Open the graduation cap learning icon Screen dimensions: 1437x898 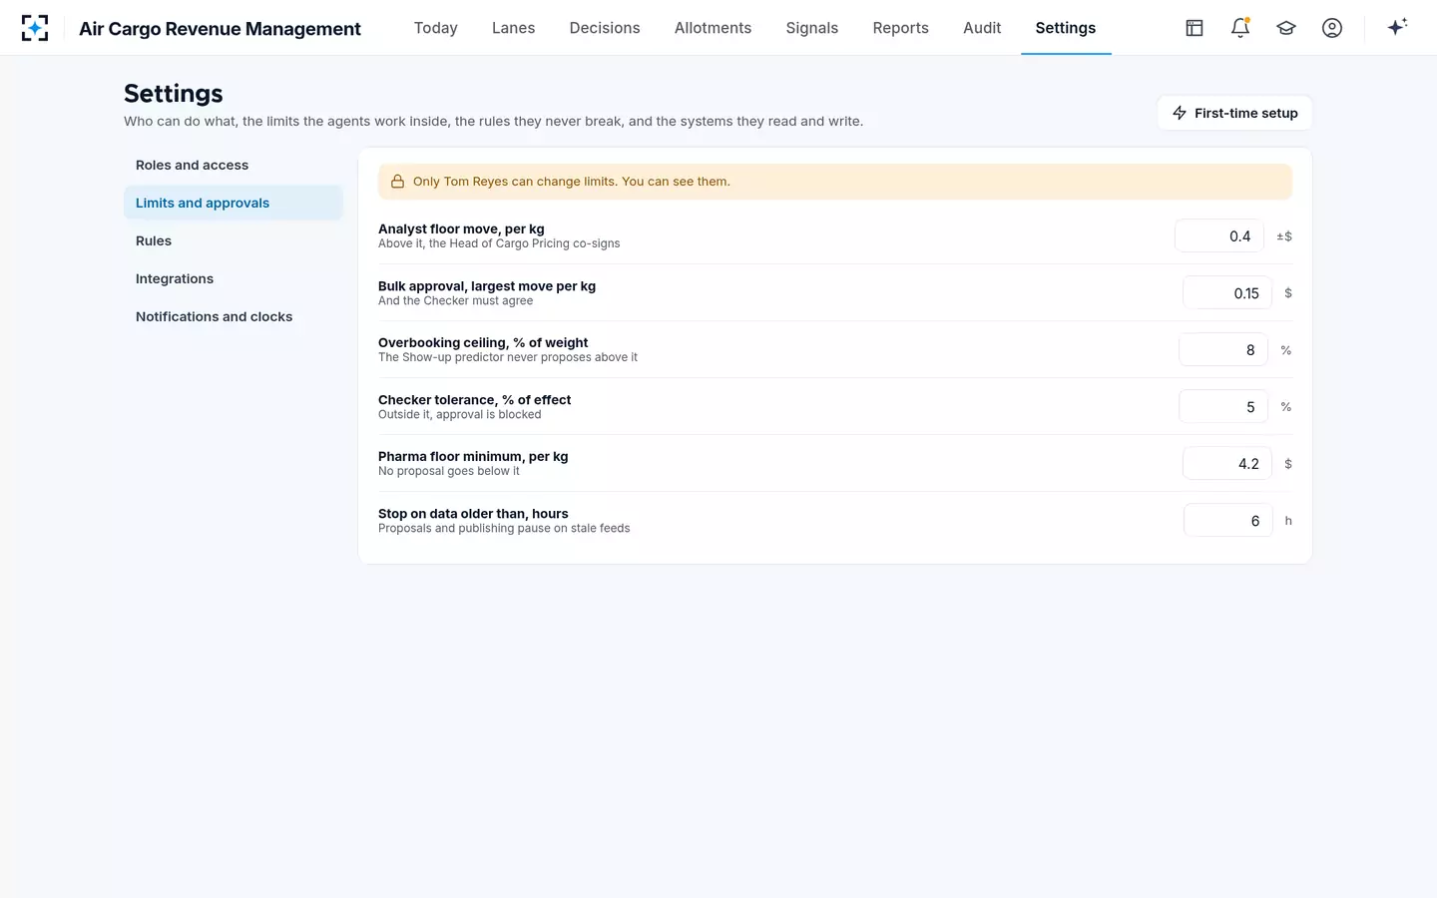click(1286, 28)
